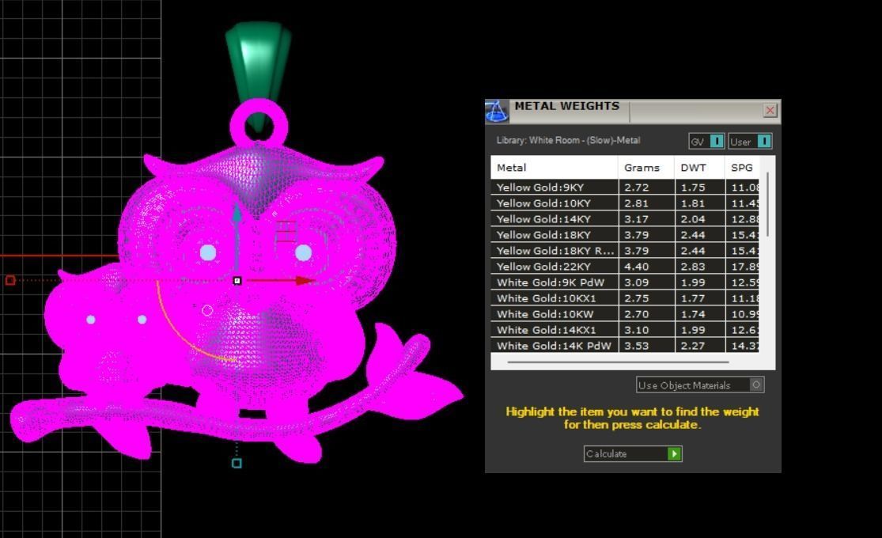The width and height of the screenshot is (882, 538).
Task: Select the Yellow Gold:9KY row
Action: pos(625,188)
